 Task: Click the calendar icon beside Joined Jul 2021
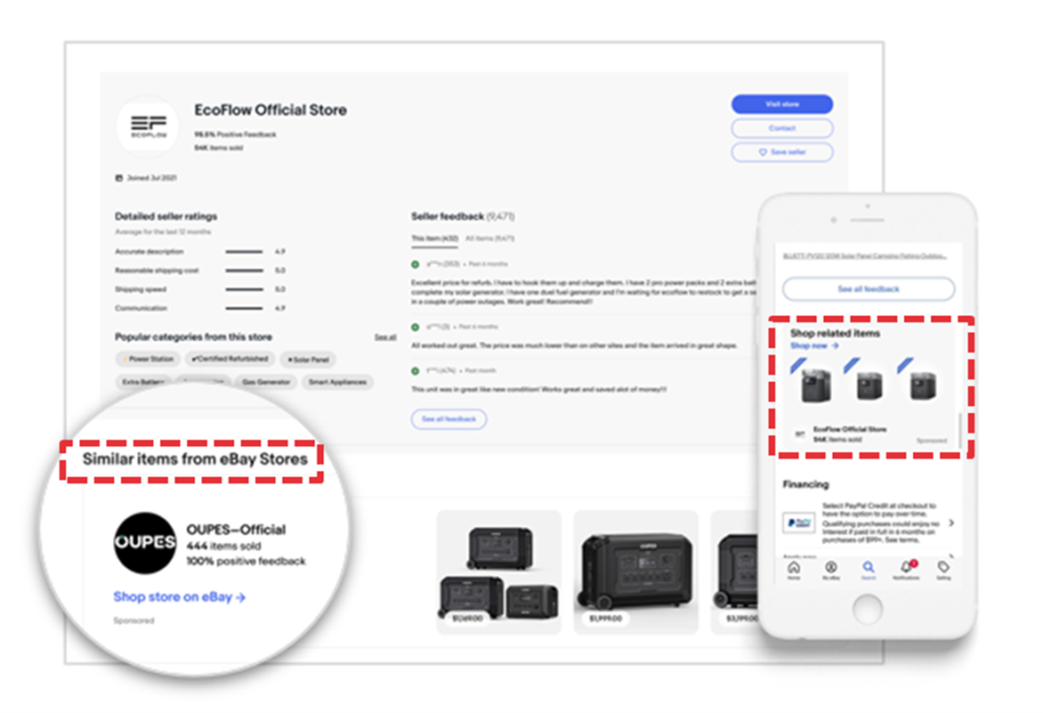point(119,178)
